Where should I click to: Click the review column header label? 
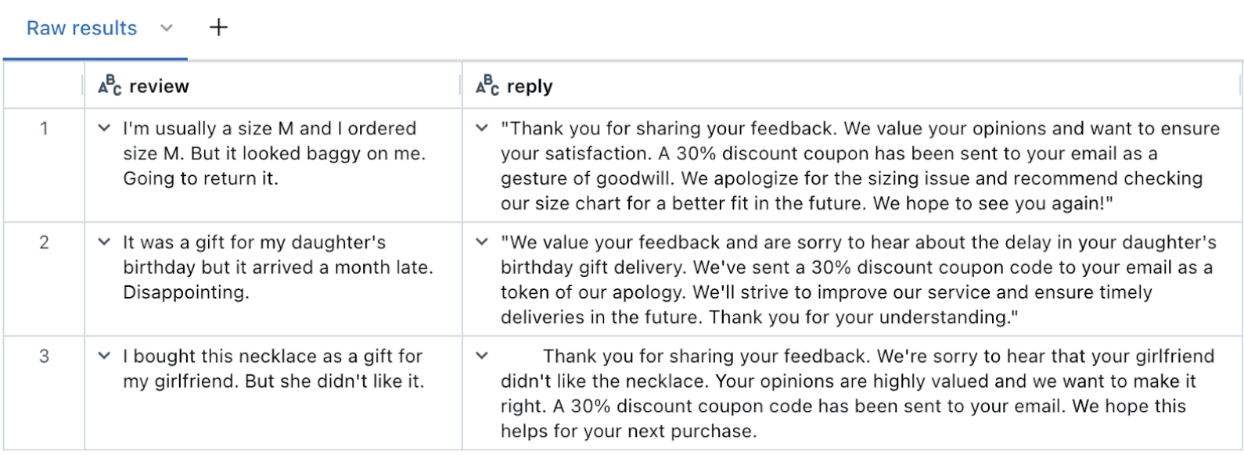click(159, 86)
